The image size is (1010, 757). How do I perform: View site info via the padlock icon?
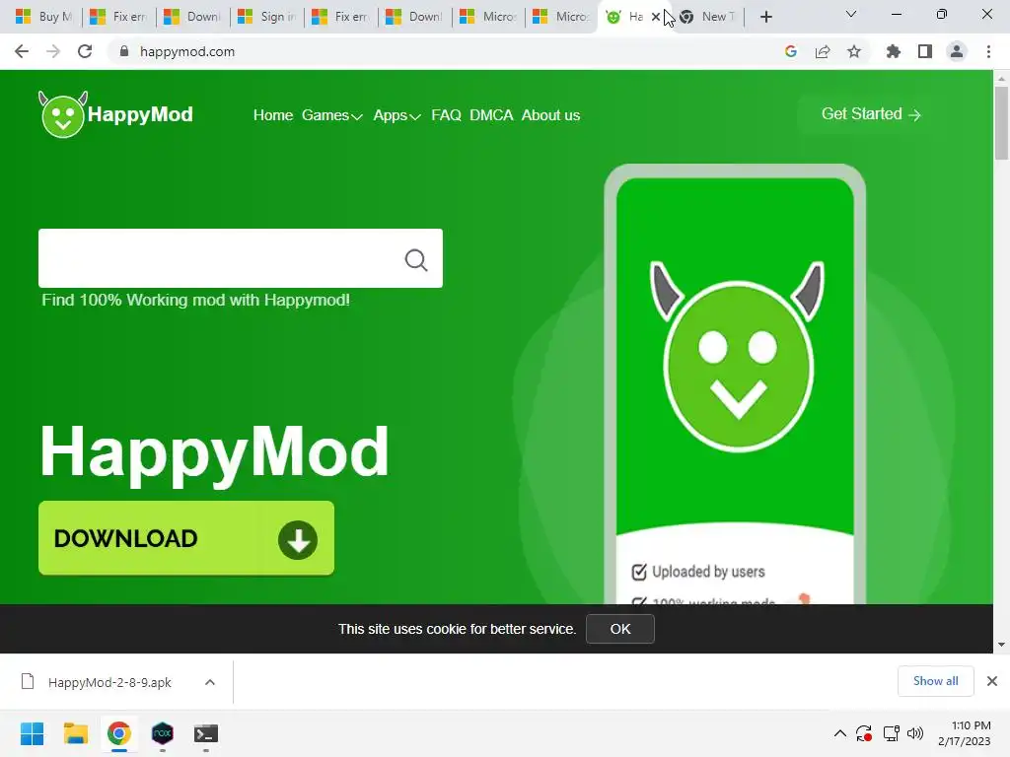(x=124, y=51)
